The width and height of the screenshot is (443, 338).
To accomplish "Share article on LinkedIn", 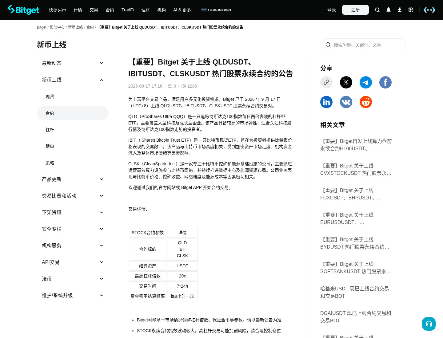I will 326,102.
